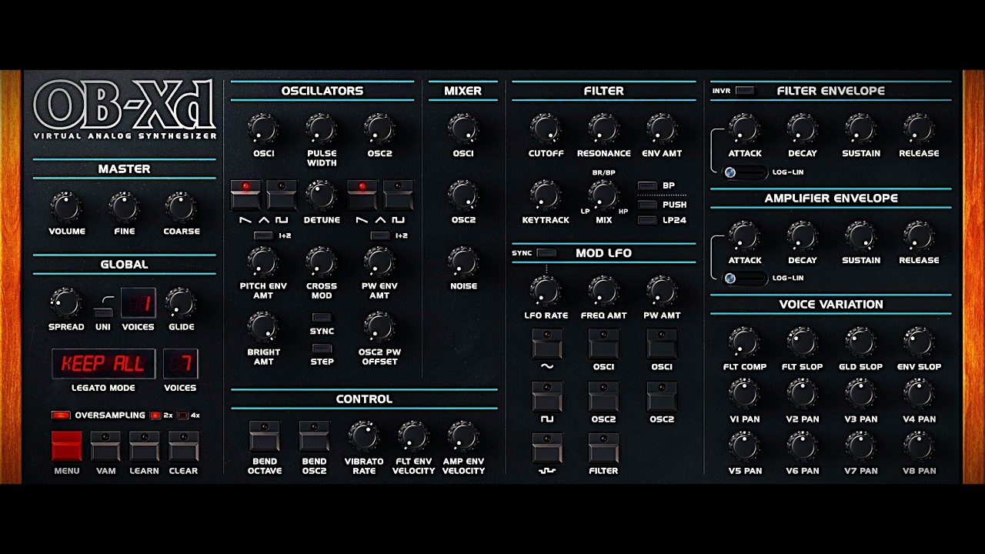
Task: Toggle the MOD LFO SYNC switch
Action: pos(546,252)
